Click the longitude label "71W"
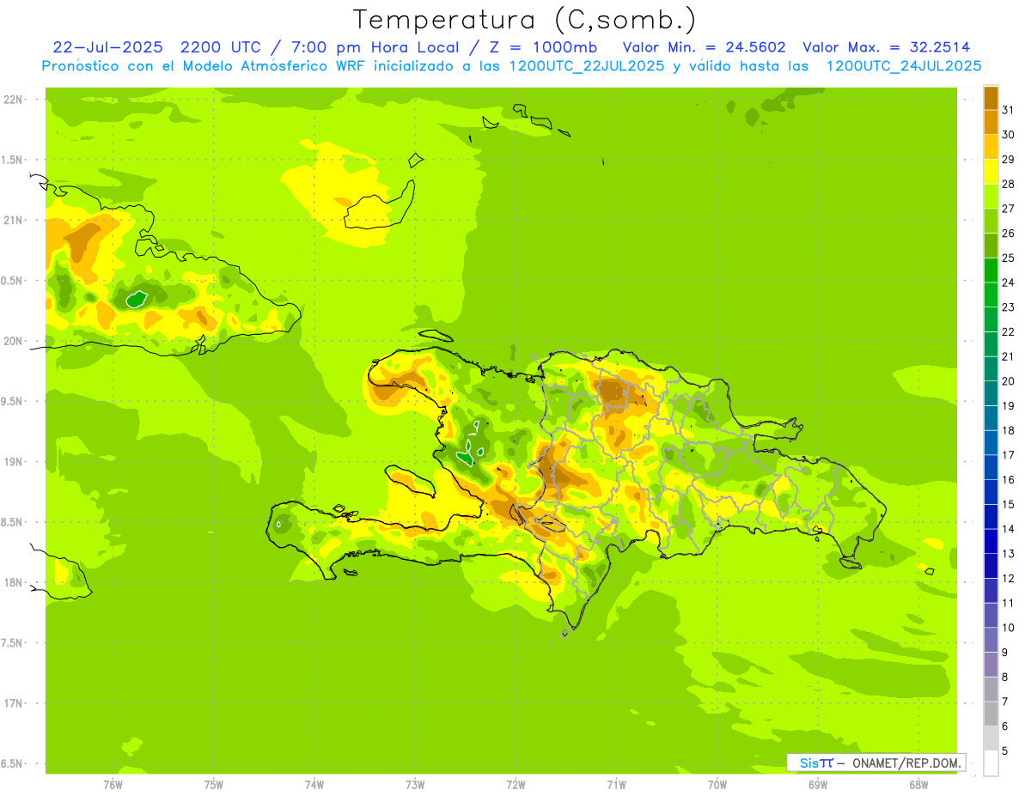Viewport: 1031px width, 796px height. 616,785
